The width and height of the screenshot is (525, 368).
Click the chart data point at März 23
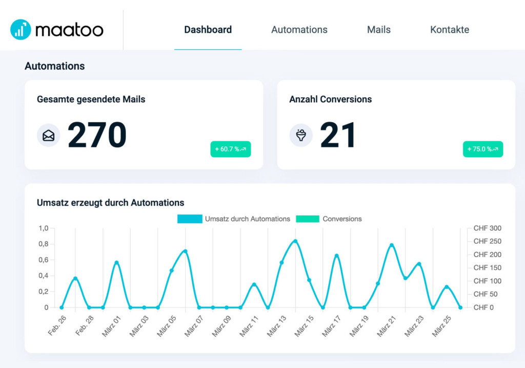coord(419,264)
